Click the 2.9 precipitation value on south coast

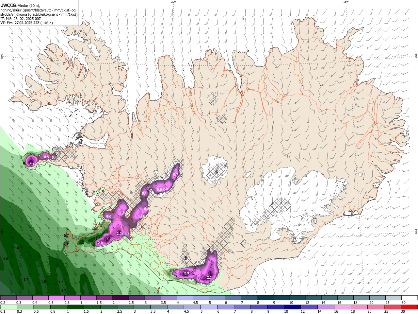pos(187,273)
